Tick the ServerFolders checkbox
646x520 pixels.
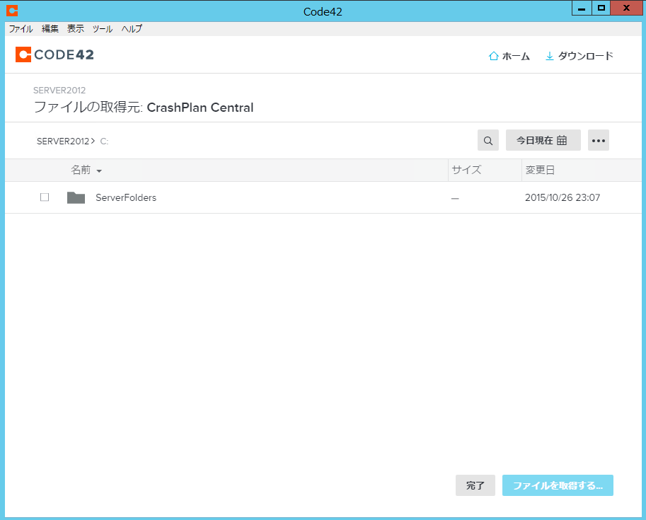click(45, 197)
